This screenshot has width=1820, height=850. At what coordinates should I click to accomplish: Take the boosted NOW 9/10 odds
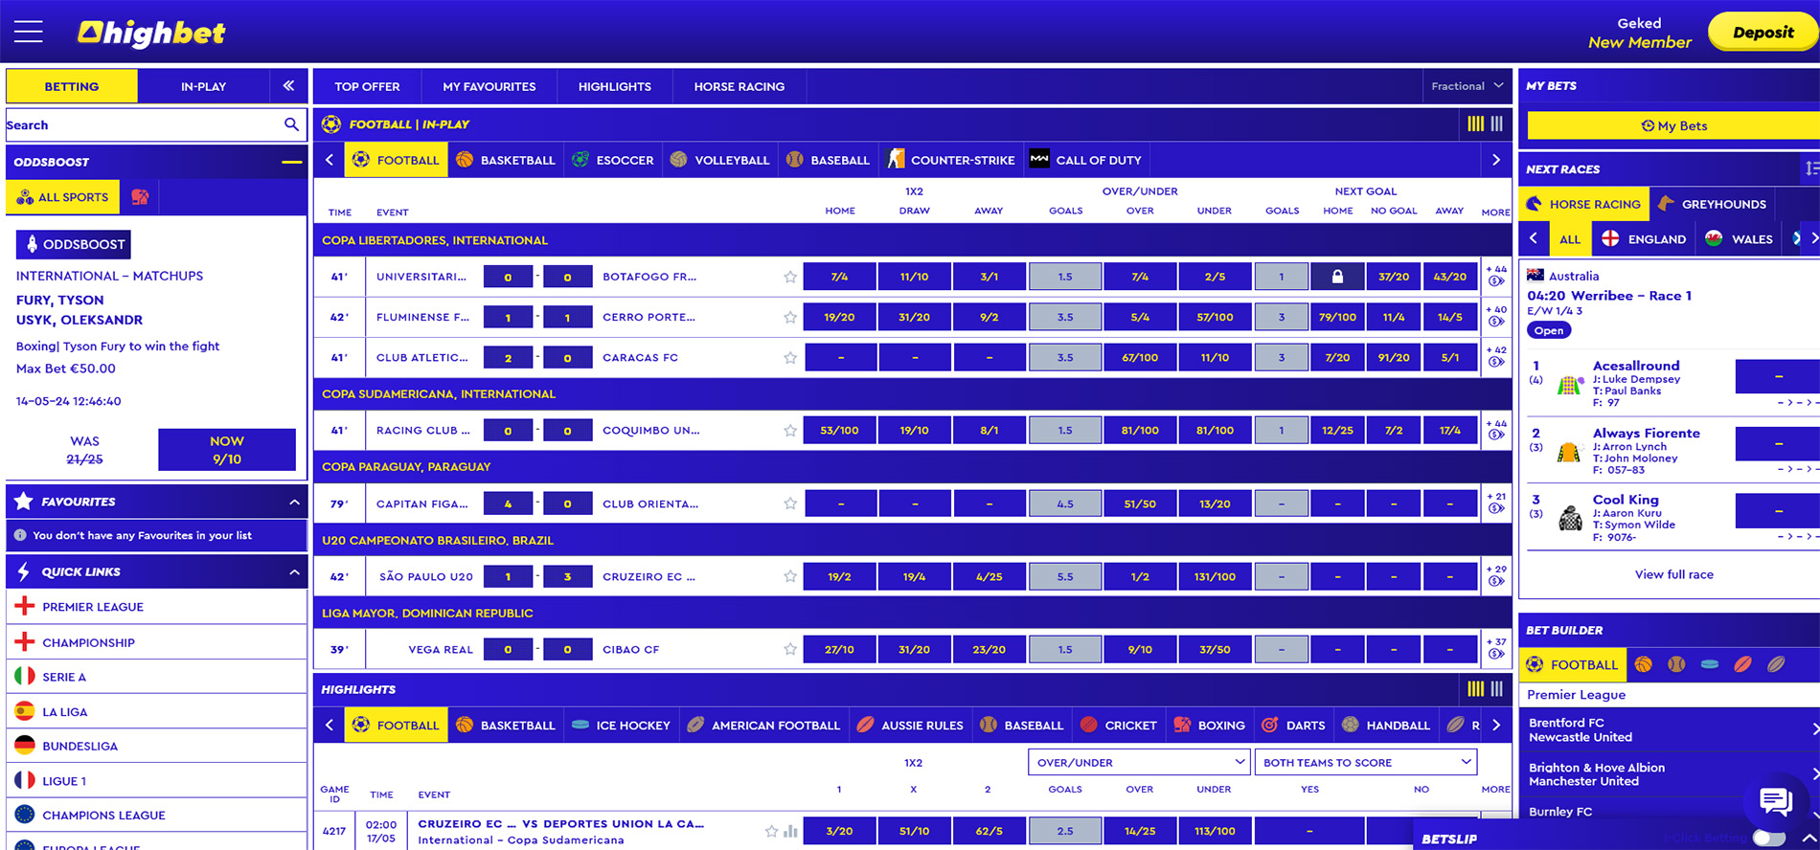click(227, 450)
